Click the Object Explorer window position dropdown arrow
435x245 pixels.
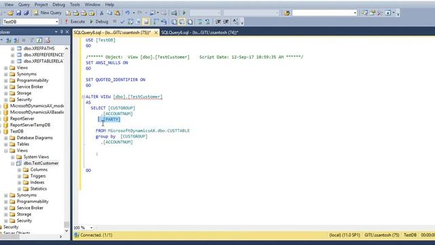click(56, 32)
